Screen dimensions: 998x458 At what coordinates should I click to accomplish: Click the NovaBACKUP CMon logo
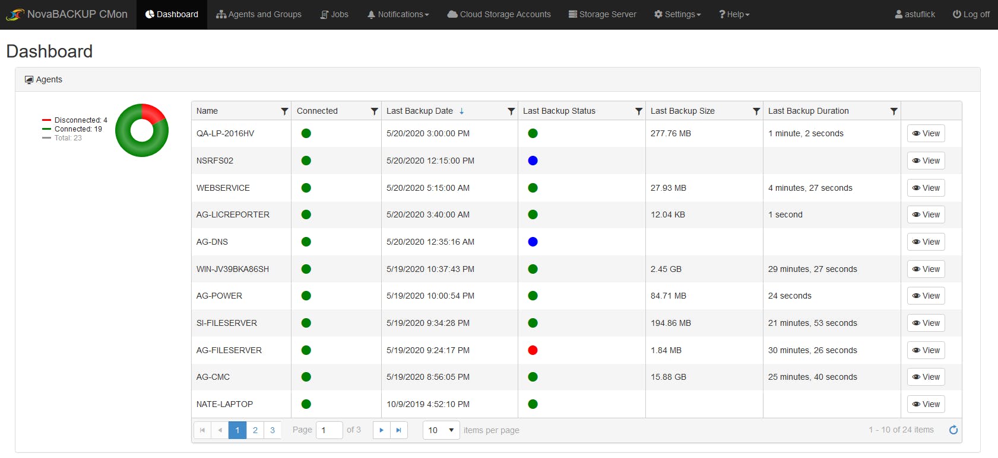click(66, 14)
